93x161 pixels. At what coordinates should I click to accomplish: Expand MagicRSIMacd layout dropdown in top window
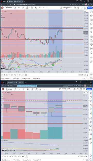72,8
